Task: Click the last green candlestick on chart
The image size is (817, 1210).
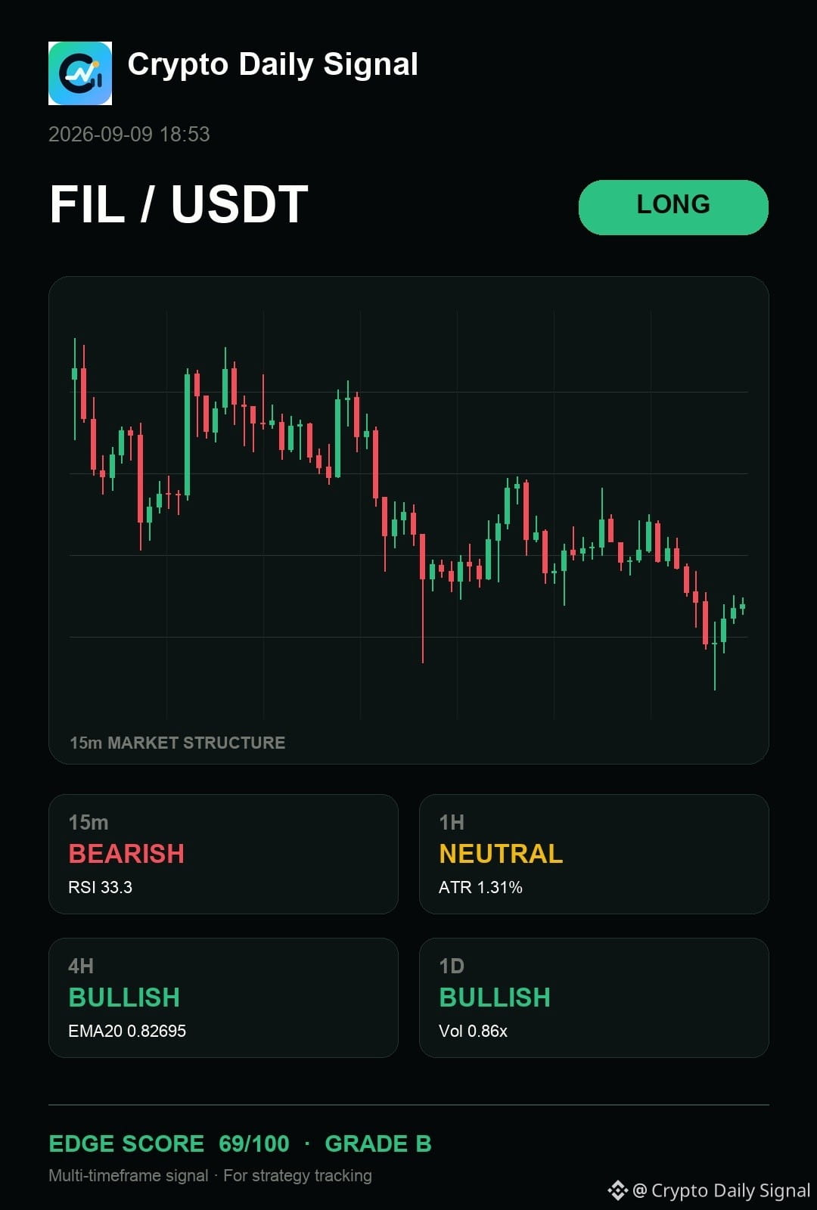Action: pyautogui.click(x=743, y=606)
